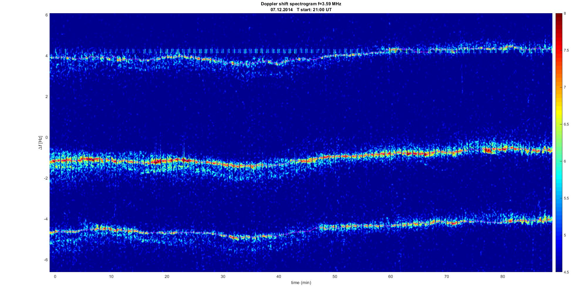Screen dimensions: 587x292
Task: Click the y-axis tick label '6'
Action: [x=46, y=15]
